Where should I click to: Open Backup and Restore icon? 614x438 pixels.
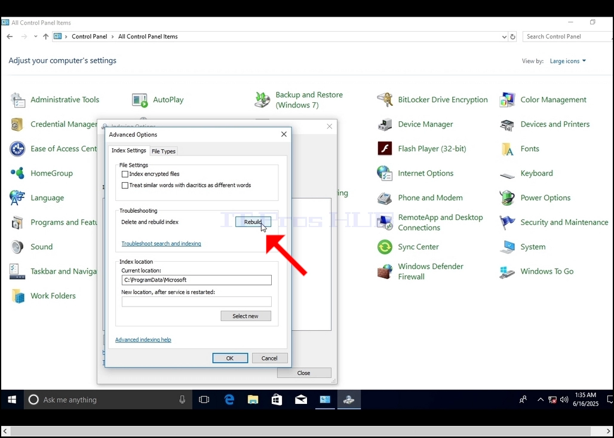(262, 100)
